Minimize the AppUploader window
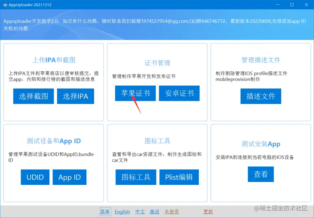The height and width of the screenshot is (218, 314). tap(278, 5)
